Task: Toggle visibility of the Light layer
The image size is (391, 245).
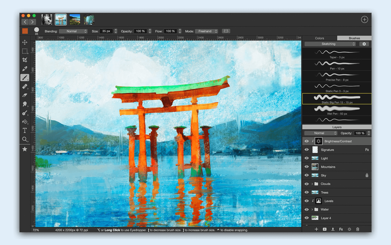Action: [x=306, y=158]
